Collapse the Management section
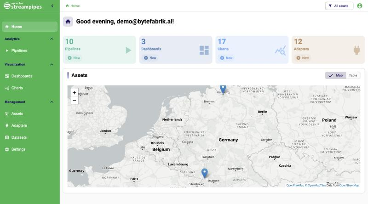Viewport: 368px width, 204px height. [52, 102]
